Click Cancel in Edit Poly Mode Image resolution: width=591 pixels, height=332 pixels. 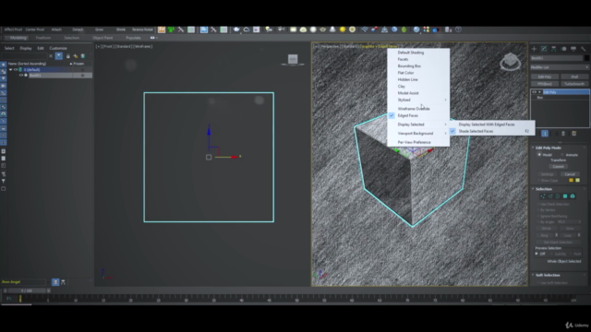coord(570,174)
